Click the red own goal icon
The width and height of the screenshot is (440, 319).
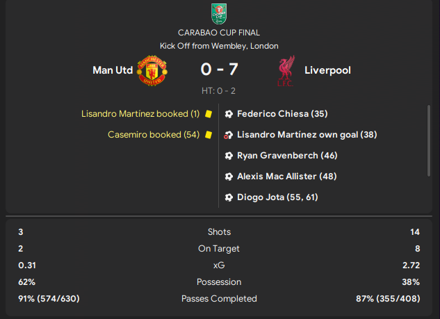click(229, 135)
